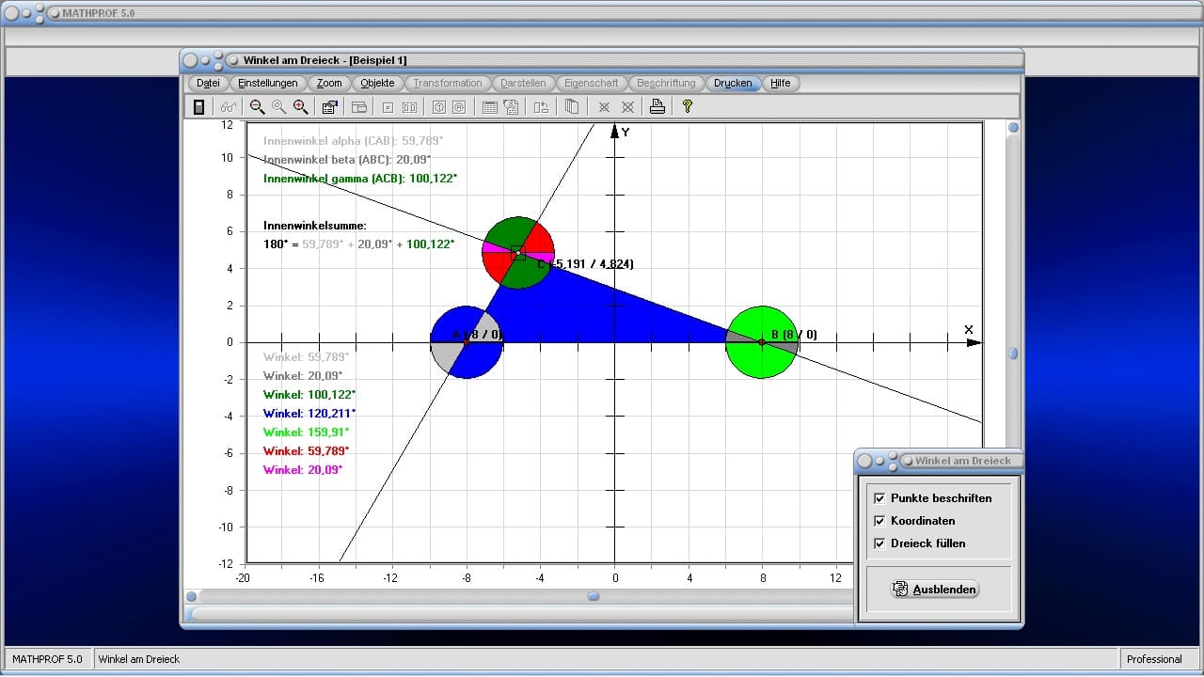Click the Winkel am Dreieck status bar entry
1204x677 pixels.
(139, 659)
